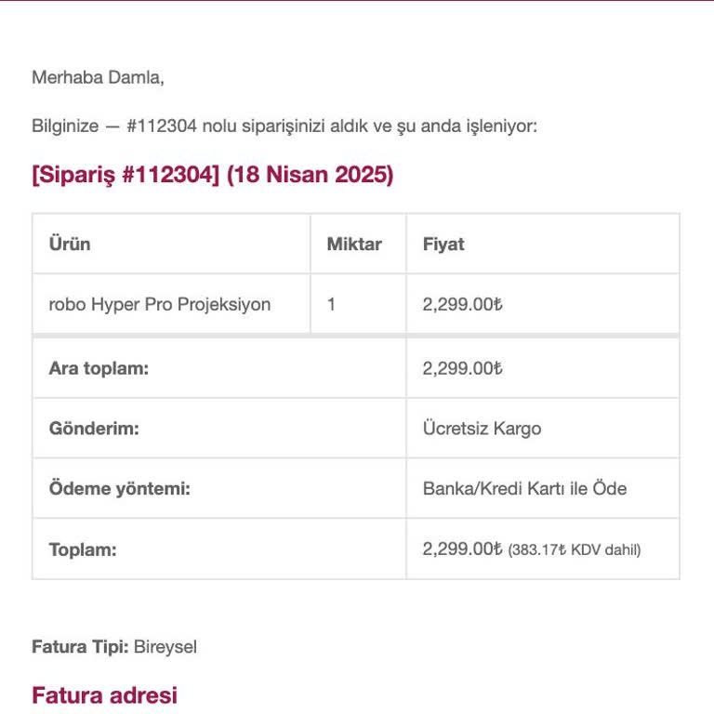Viewport: 714px width, 714px height.
Task: Click the greeting line Merhaba Damla
Action: (98, 77)
